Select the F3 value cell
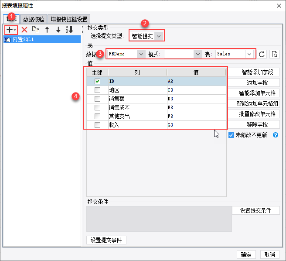The width and height of the screenshot is (286, 261). [x=197, y=116]
